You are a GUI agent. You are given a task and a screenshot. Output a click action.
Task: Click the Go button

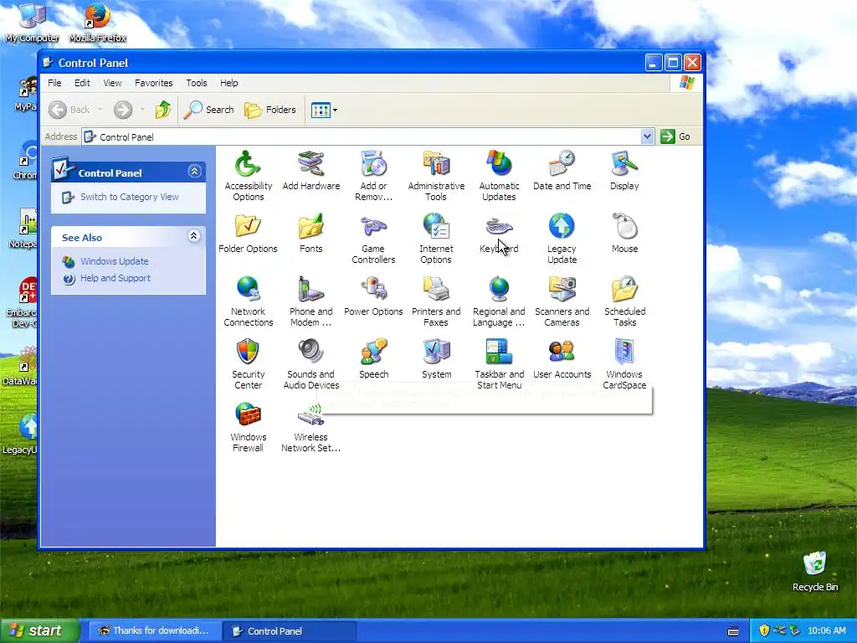(x=675, y=136)
